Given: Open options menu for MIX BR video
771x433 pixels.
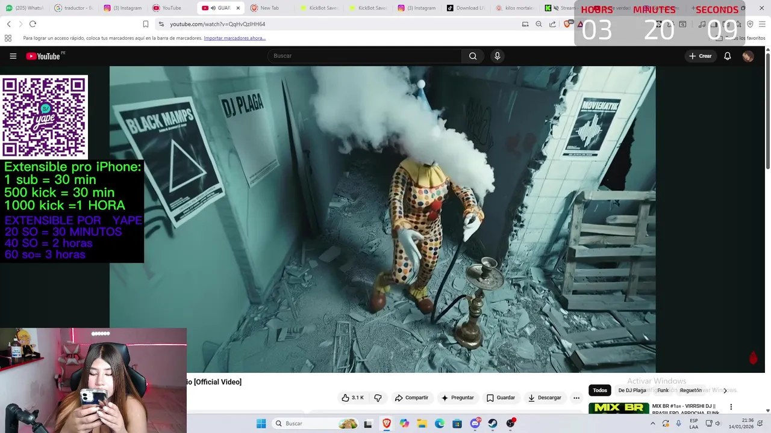Looking at the screenshot, I should [731, 407].
